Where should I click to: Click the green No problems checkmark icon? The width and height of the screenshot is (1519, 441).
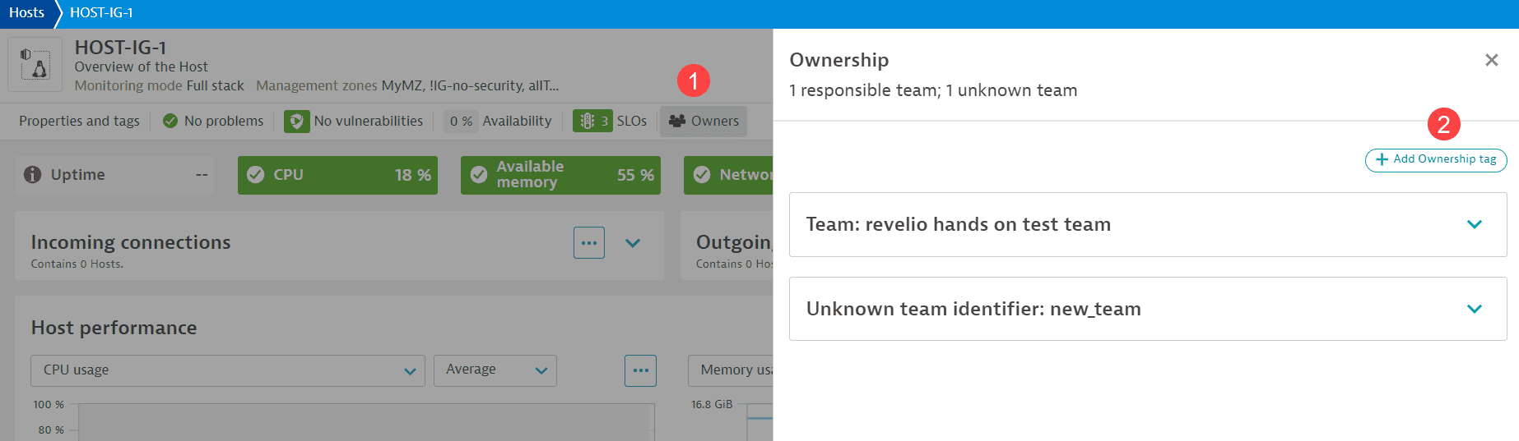tap(170, 121)
